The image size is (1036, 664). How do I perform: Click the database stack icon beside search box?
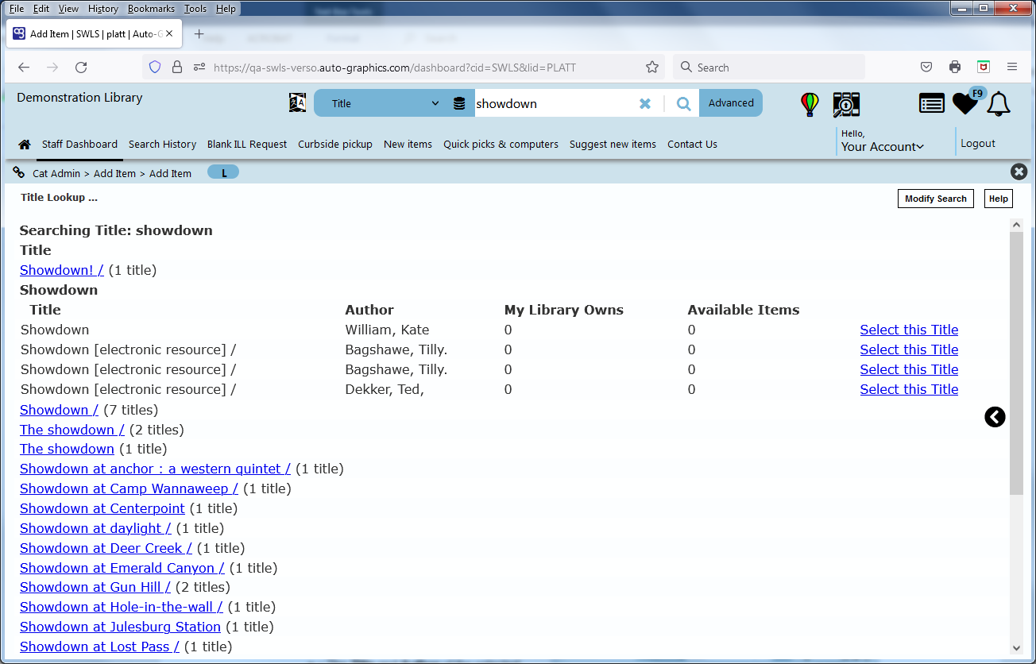pyautogui.click(x=459, y=103)
